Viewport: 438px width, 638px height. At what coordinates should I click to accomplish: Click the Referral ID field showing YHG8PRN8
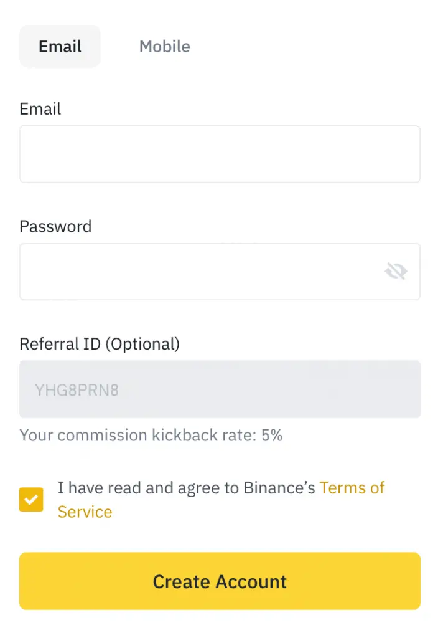coord(220,389)
